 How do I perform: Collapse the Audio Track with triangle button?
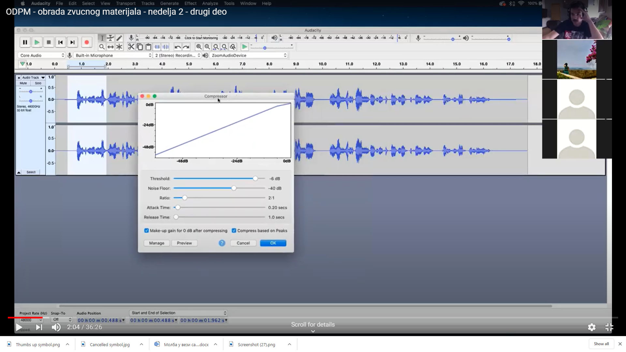tap(19, 172)
